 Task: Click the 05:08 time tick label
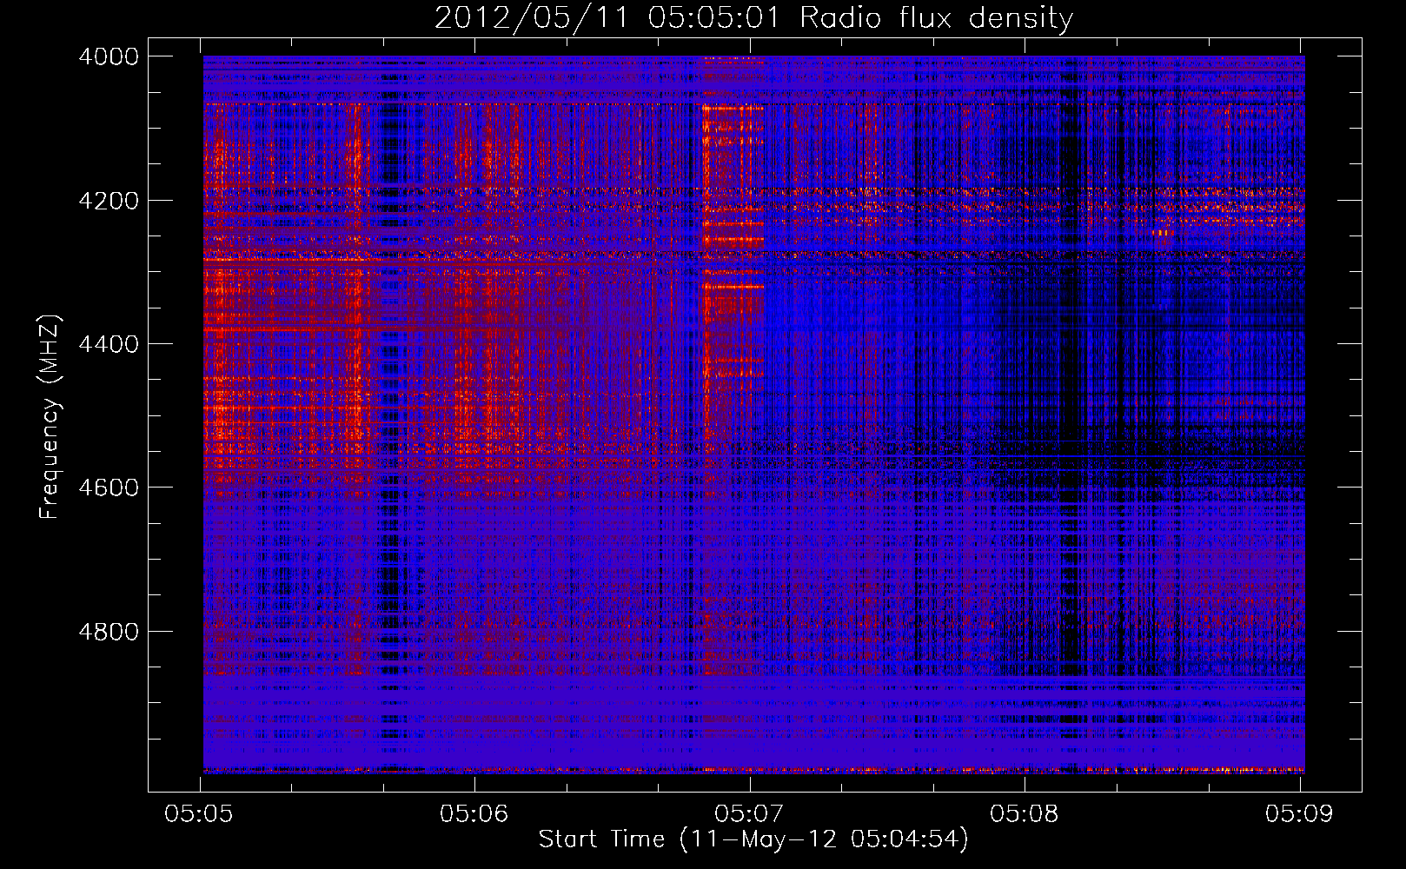(1024, 813)
